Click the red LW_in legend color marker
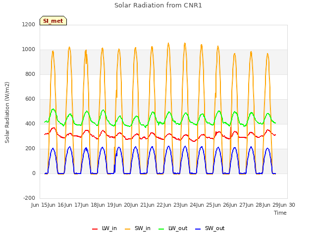 click(95, 229)
